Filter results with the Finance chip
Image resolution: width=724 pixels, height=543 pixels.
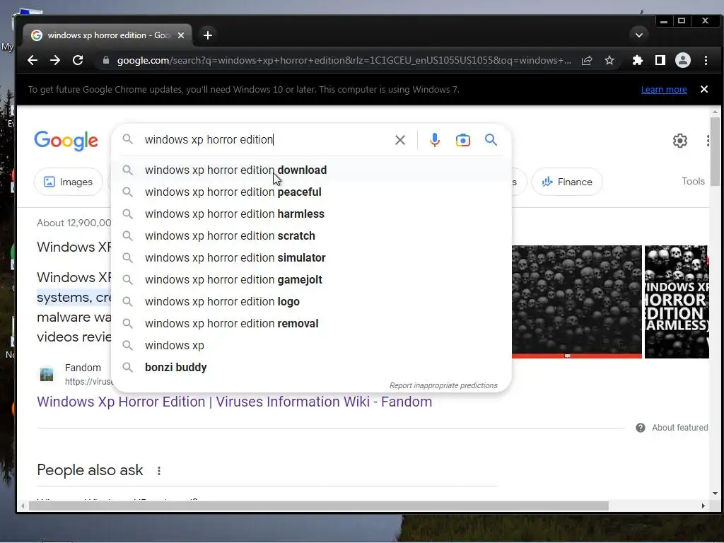pyautogui.click(x=568, y=182)
